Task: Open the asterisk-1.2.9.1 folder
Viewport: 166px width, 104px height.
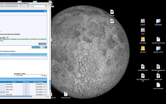Action: pyautogui.click(x=158, y=49)
